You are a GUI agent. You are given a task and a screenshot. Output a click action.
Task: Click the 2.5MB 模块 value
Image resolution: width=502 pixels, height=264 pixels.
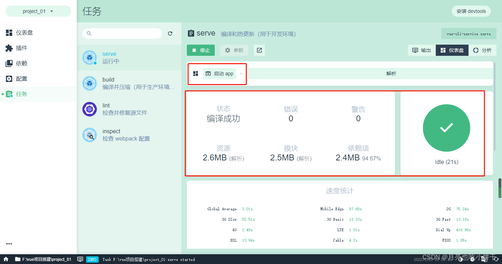[x=282, y=158]
